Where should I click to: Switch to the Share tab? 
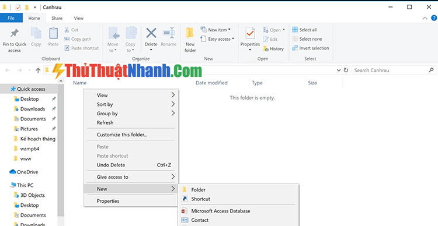click(x=57, y=18)
